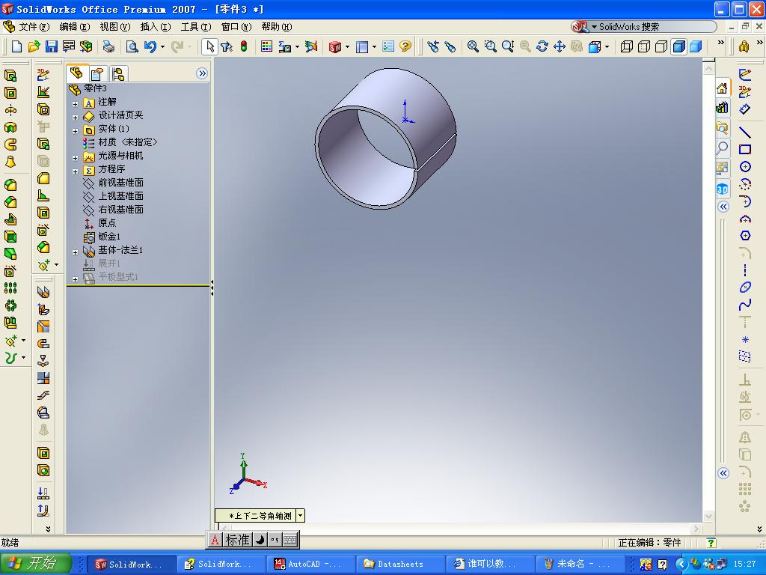This screenshot has width=766, height=575.
Task: Open the 窗口(W) menu
Action: click(x=236, y=27)
